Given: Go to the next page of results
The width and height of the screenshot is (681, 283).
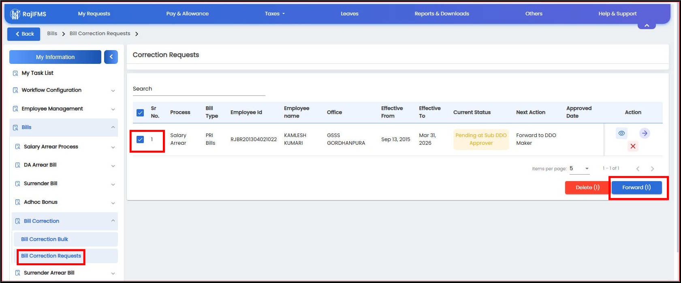Looking at the screenshot, I should click(652, 169).
